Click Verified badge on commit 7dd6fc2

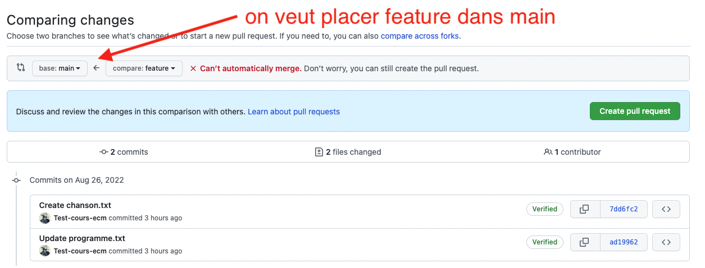[x=544, y=209]
